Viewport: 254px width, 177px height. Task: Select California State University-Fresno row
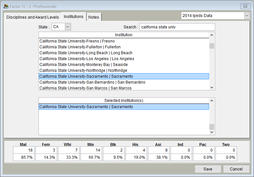click(x=124, y=41)
